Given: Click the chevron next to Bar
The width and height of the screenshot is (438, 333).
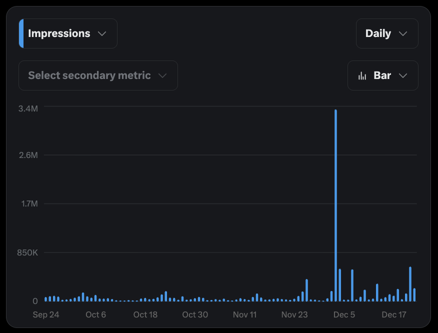Looking at the screenshot, I should 403,75.
